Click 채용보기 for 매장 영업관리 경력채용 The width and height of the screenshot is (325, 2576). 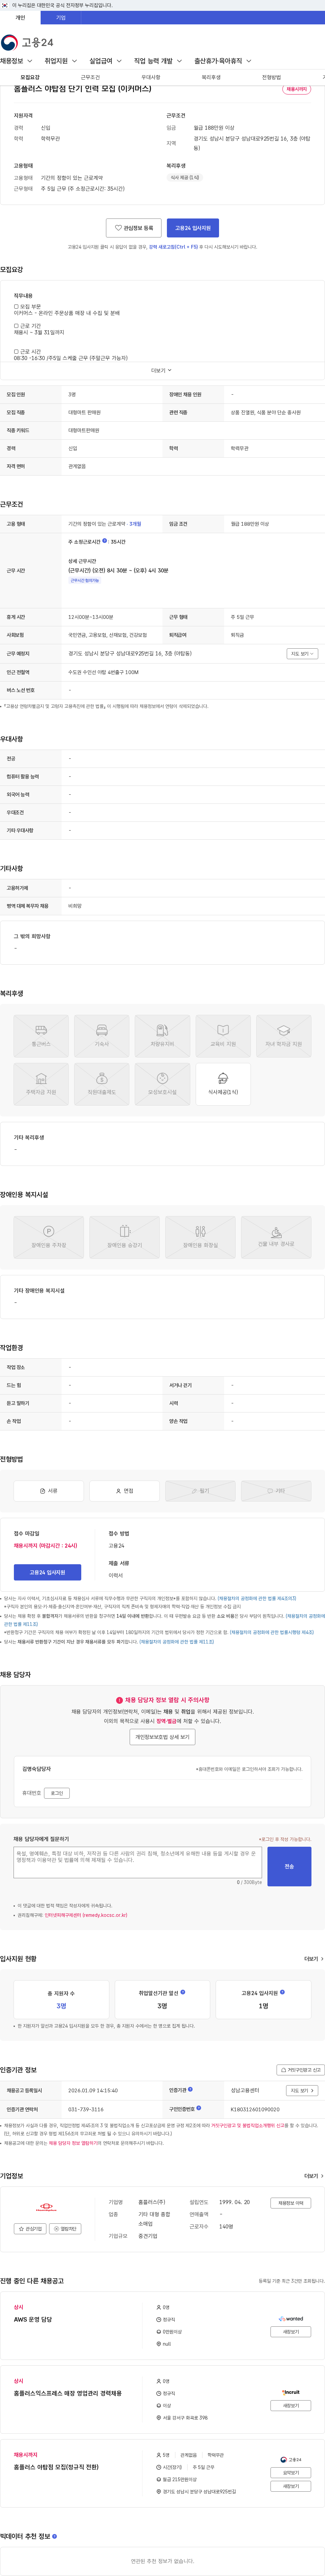[291, 2406]
